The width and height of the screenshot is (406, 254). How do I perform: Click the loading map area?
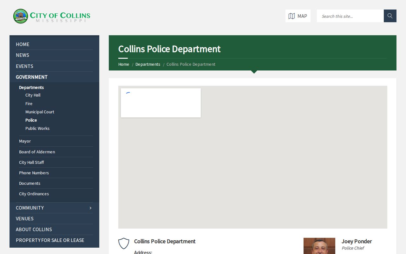[253, 157]
